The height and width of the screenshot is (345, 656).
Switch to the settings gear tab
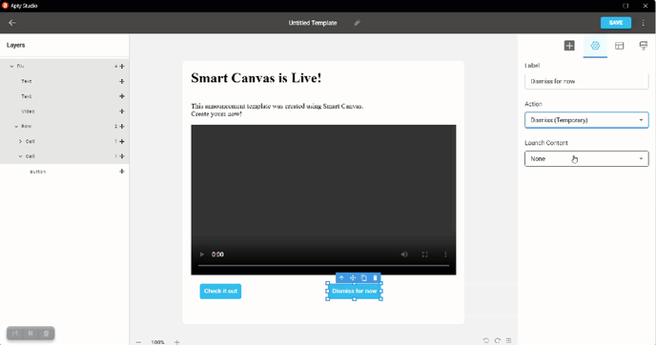point(595,46)
